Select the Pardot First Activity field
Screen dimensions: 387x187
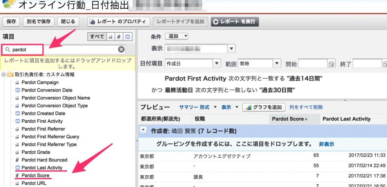42,121
